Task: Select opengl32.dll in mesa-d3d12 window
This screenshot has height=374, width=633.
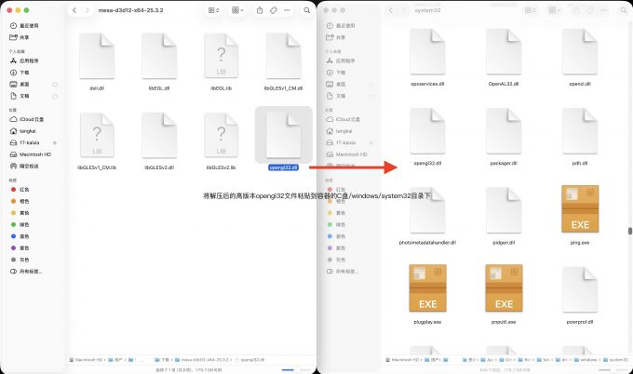Action: pos(283,135)
